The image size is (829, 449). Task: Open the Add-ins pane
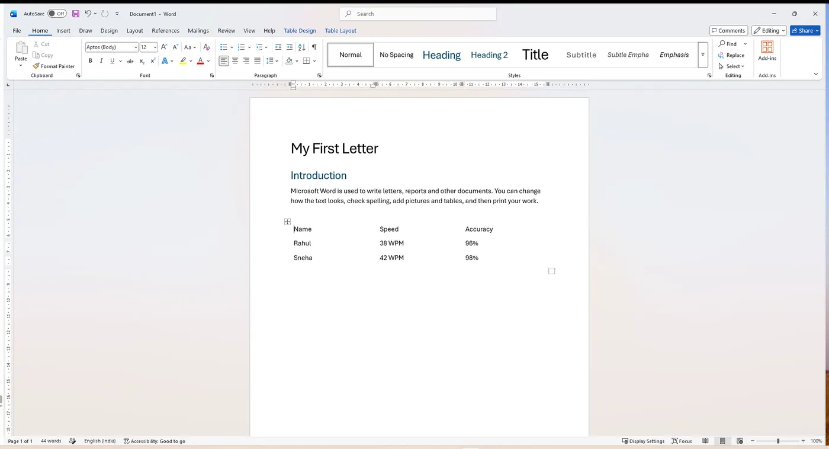click(767, 51)
